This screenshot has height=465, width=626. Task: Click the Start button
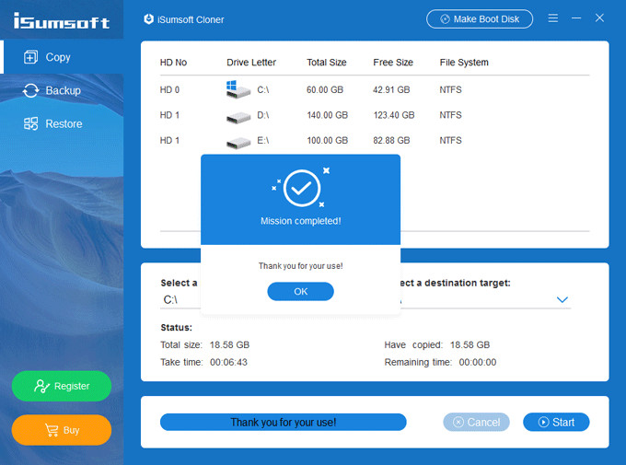click(x=556, y=423)
